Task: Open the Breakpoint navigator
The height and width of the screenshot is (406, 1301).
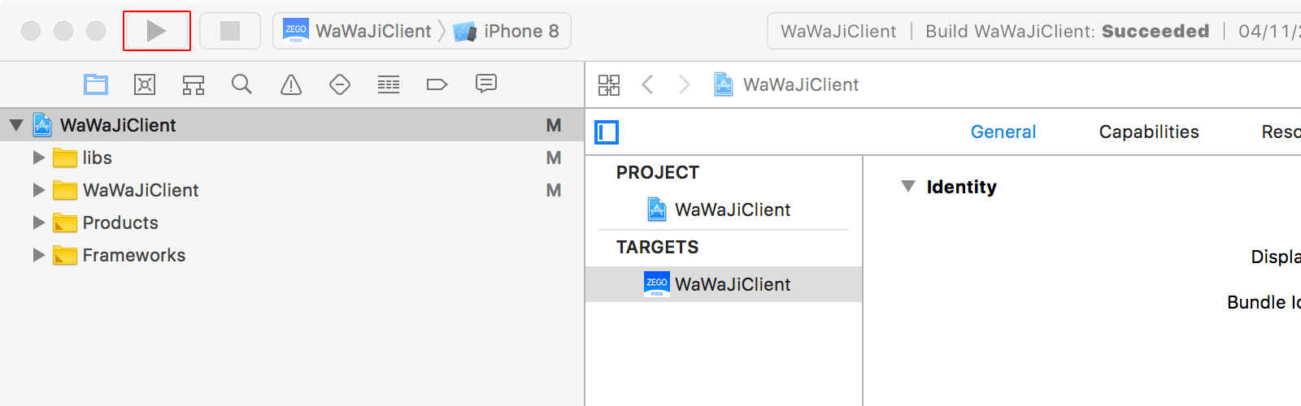Action: (x=437, y=84)
